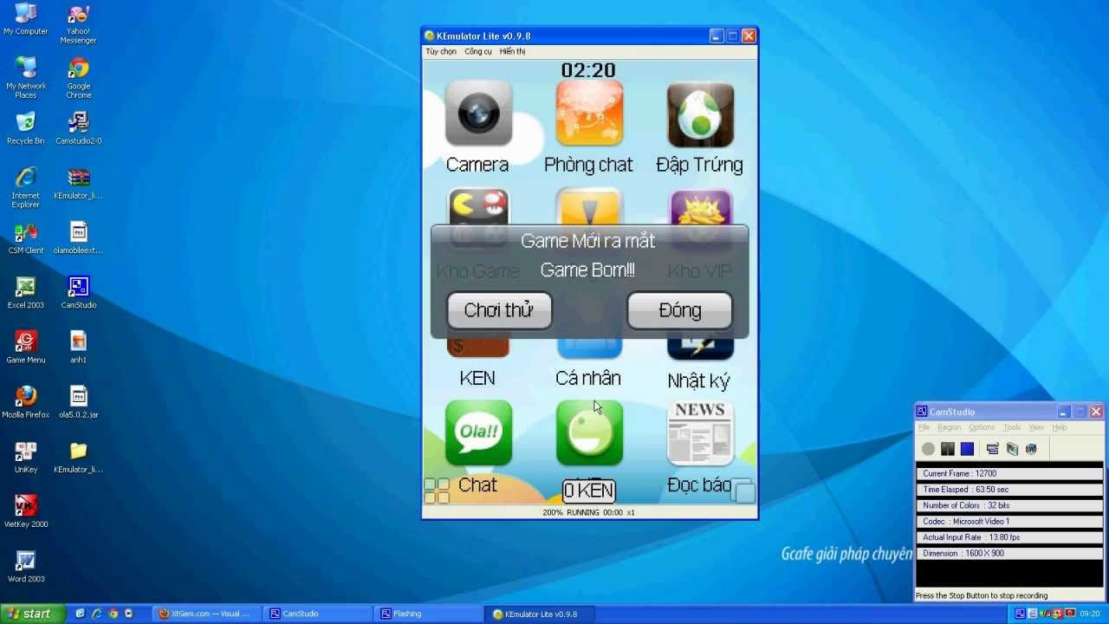
Task: Click the Chơi thử button
Action: (x=499, y=310)
